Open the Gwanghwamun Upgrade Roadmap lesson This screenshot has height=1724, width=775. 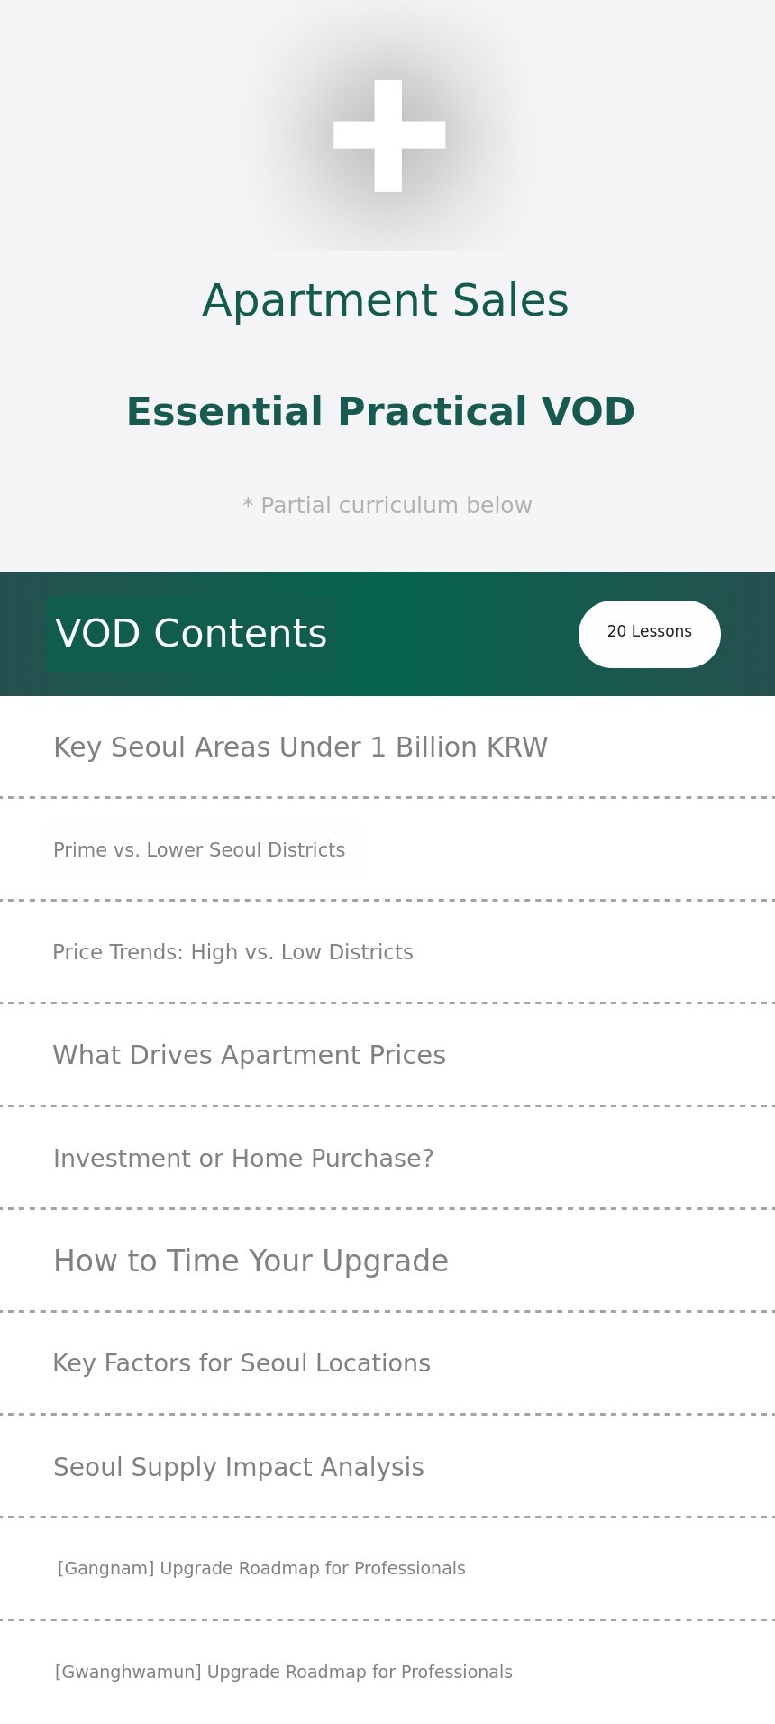point(284,1673)
